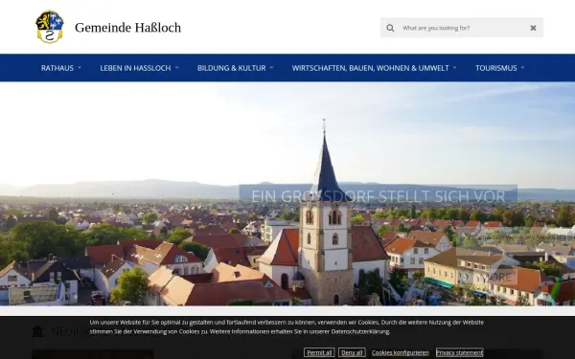Screen dimensions: 575x359
Task: Click 'Ein Grossdorf stellt sich vor' banner
Action: (x=379, y=195)
